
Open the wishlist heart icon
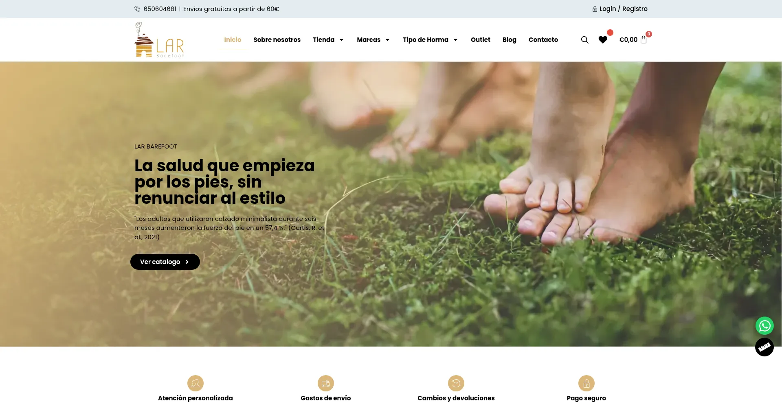(603, 40)
